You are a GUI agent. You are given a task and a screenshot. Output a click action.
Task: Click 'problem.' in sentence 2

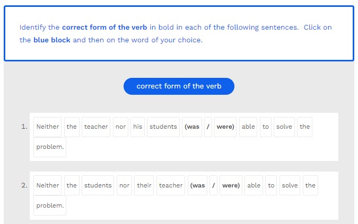coord(50,205)
